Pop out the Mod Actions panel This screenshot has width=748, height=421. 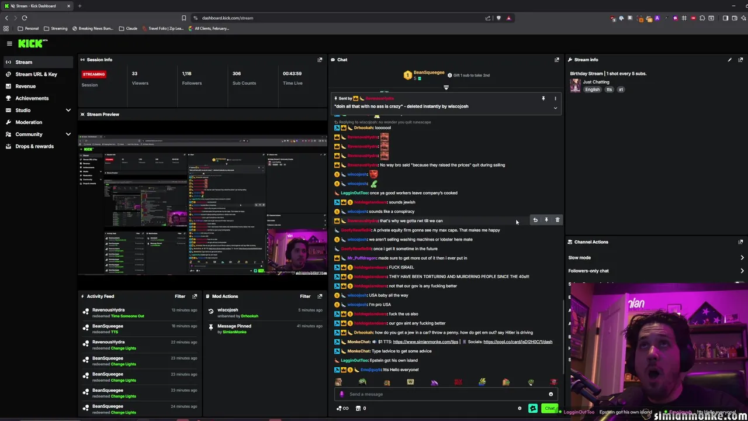click(x=320, y=296)
